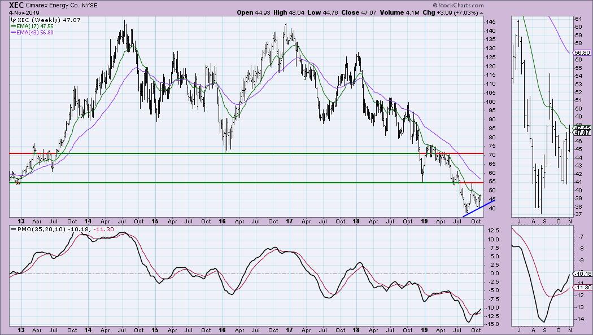This screenshot has width=593, height=335.
Task: Click the -10.18 PMO tag on the zoom panel
Action: coord(583,274)
